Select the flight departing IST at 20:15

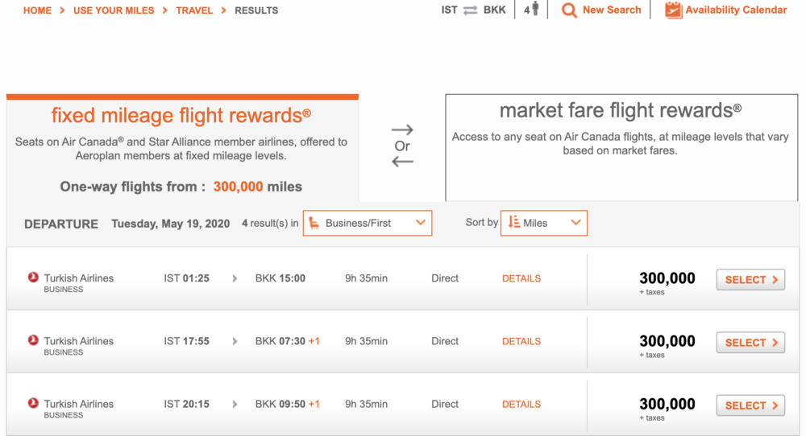click(750, 405)
